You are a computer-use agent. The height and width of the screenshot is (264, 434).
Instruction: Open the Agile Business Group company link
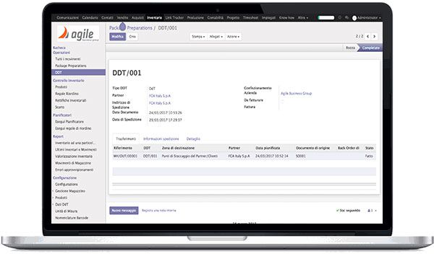tap(296, 94)
